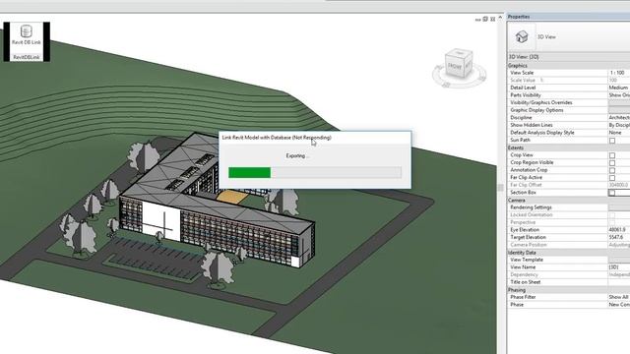Click the 'Scale Value 1:' label
This screenshot has height=354, width=630.
527,81
